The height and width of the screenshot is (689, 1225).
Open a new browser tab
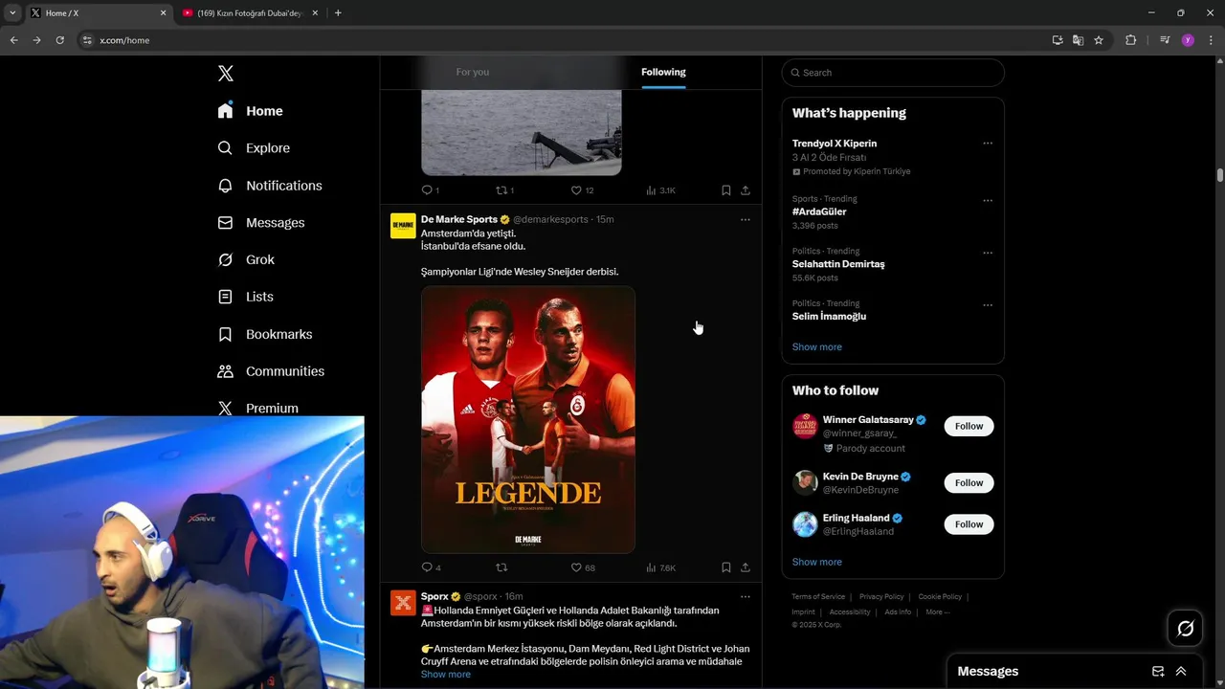(x=338, y=13)
